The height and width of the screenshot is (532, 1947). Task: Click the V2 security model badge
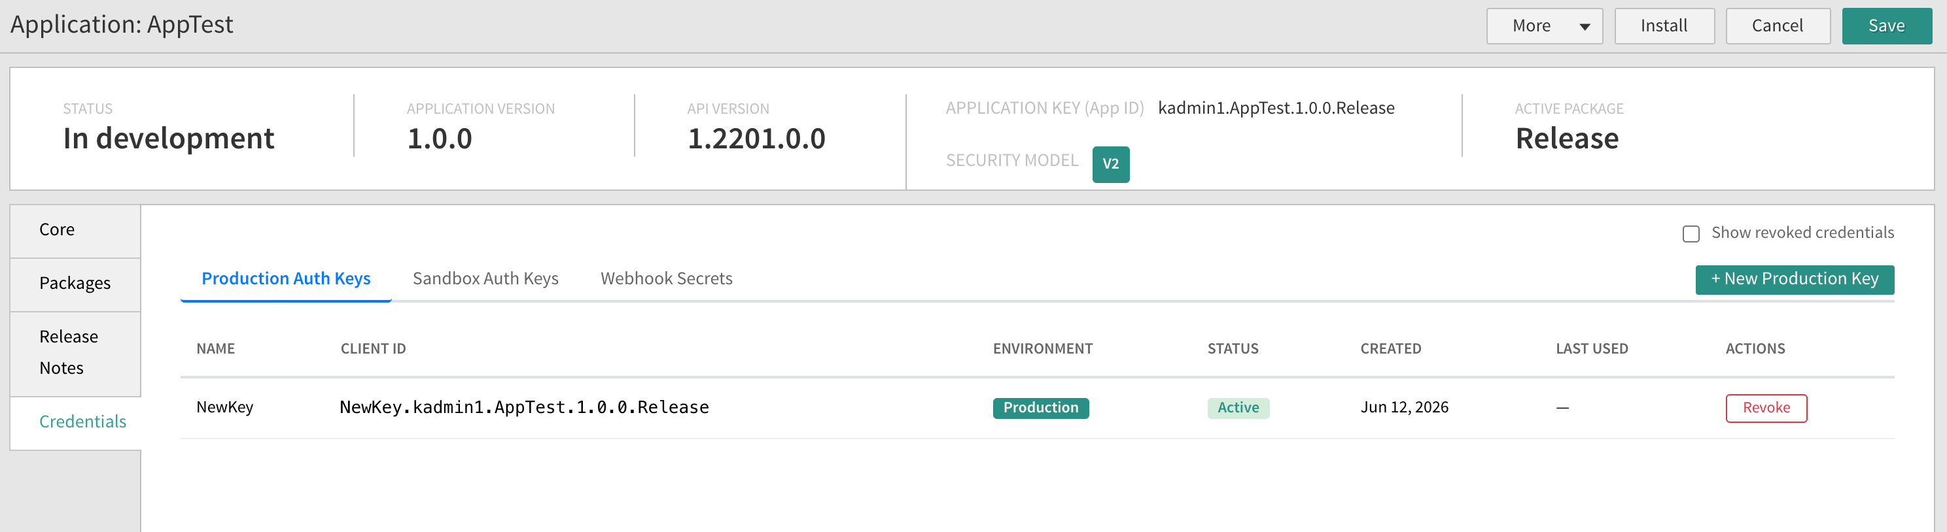tap(1110, 164)
